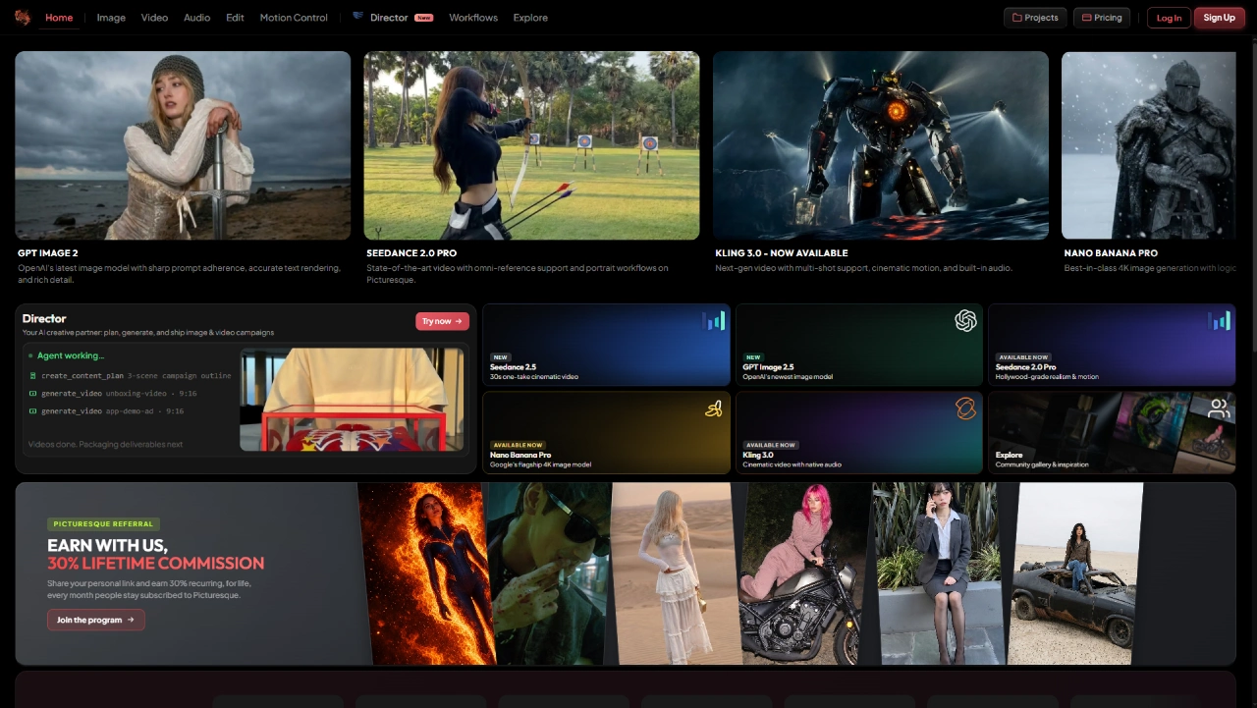Image resolution: width=1257 pixels, height=708 pixels.
Task: Click the Director icon in the navigation bar
Action: (357, 17)
